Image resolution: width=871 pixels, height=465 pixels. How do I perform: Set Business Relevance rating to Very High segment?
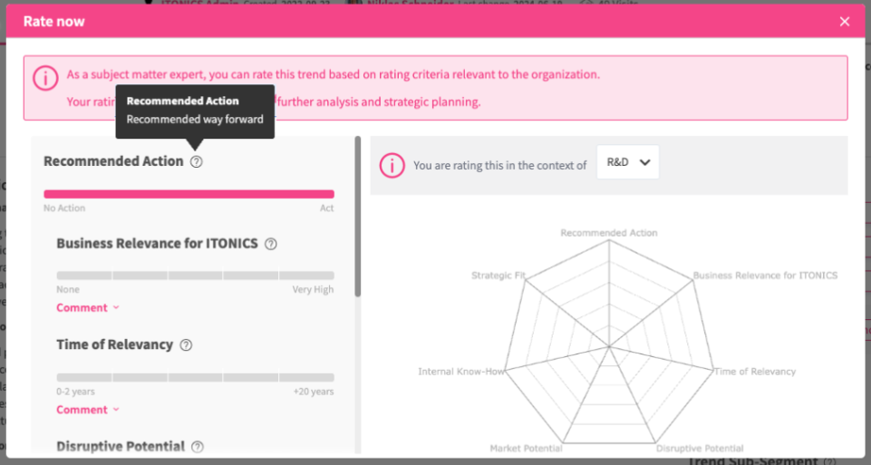click(x=306, y=276)
